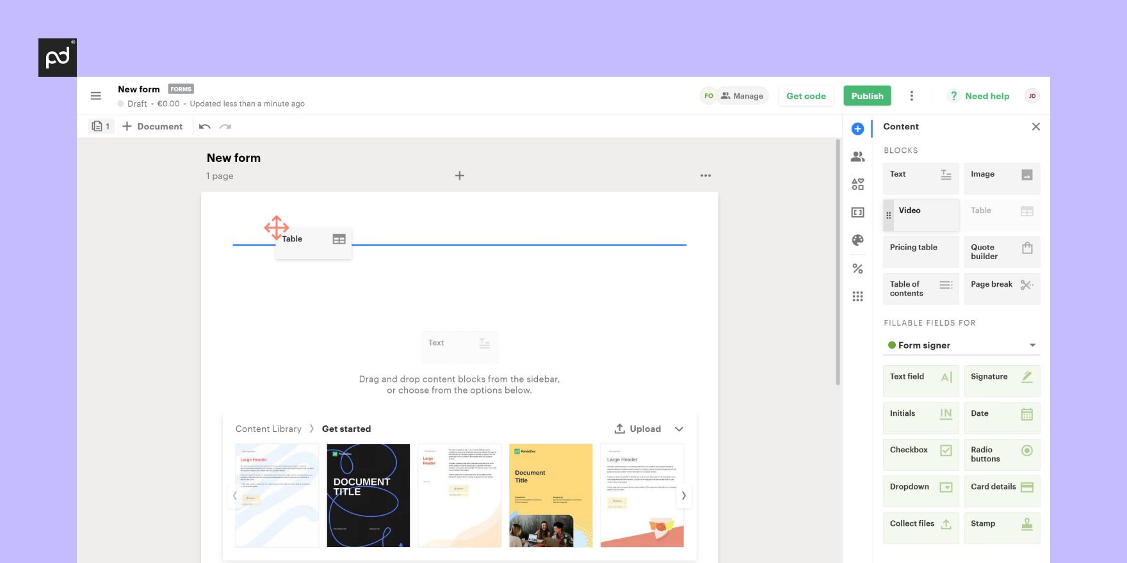Image resolution: width=1127 pixels, height=563 pixels.
Task: Open the JD user profile avatar
Action: coord(1032,96)
